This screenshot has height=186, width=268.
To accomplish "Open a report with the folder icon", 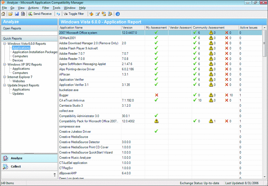I will pos(10,14).
